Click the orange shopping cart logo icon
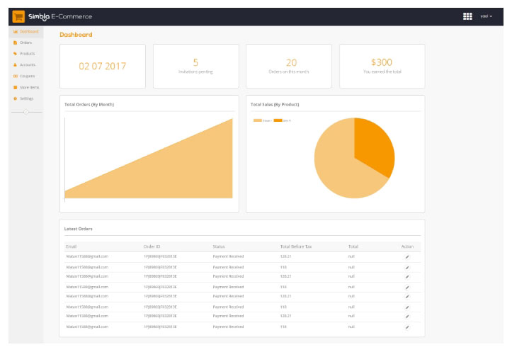Viewport: 512px width, 352px height. pos(18,17)
